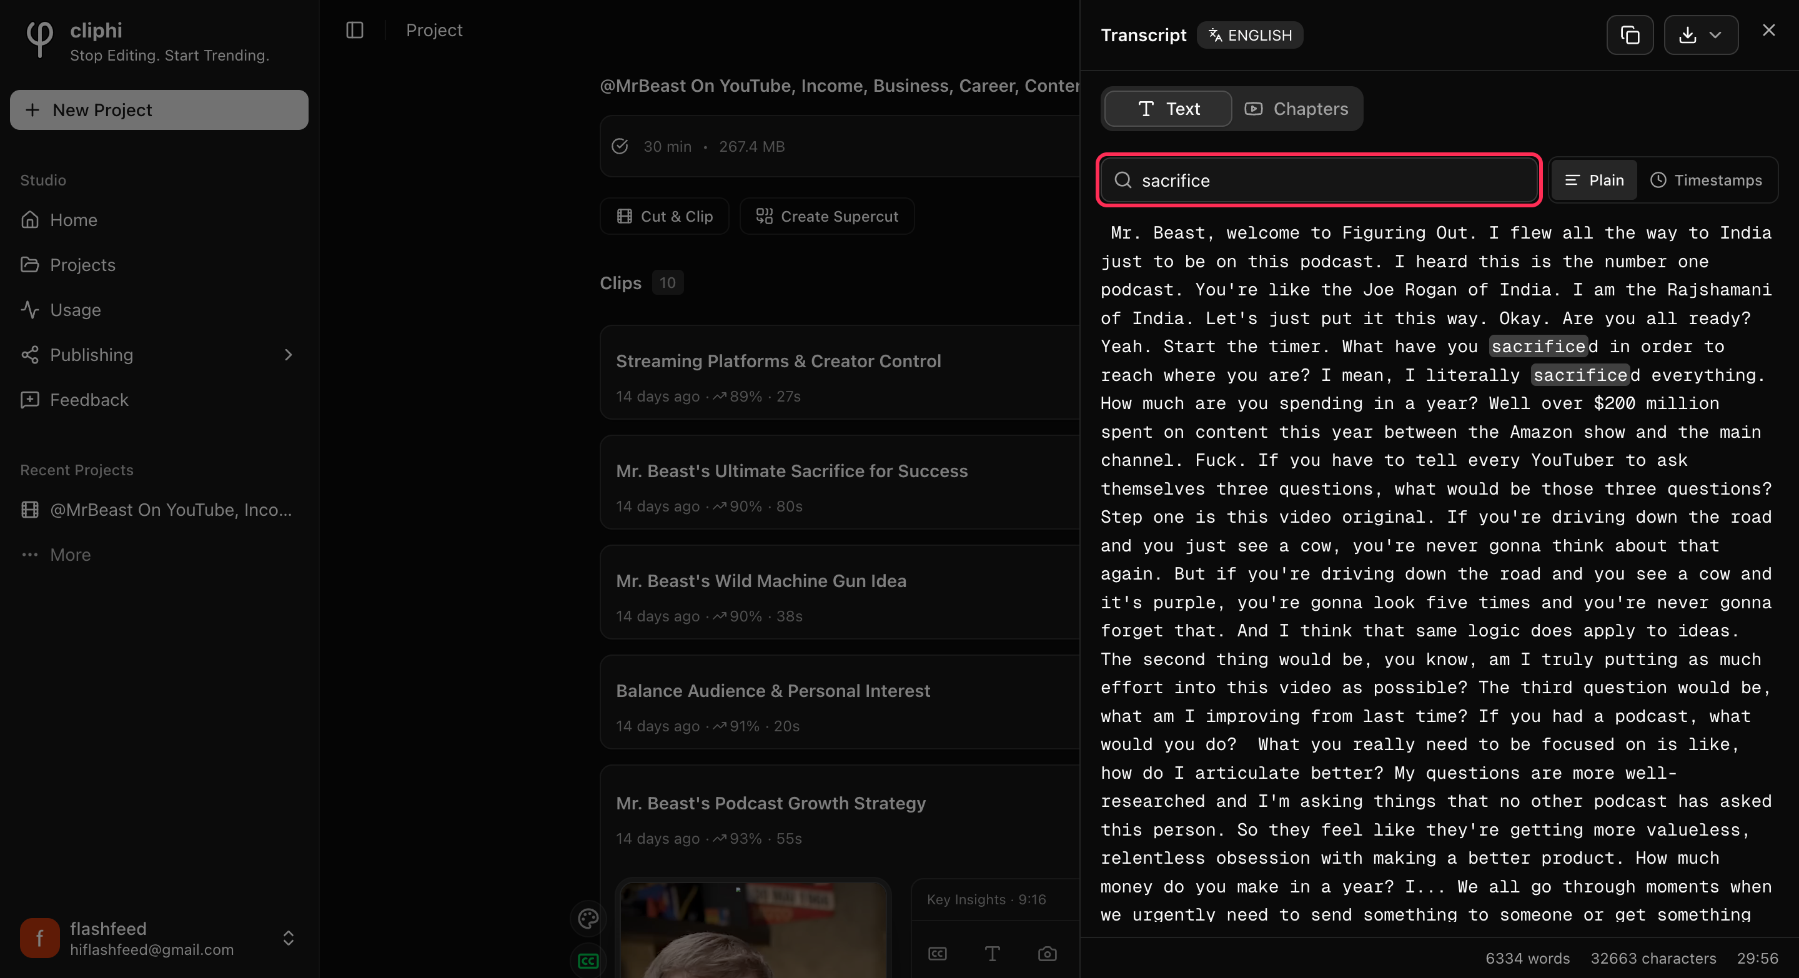This screenshot has height=978, width=1799.
Task: Switch to the Text tab
Action: click(x=1168, y=109)
